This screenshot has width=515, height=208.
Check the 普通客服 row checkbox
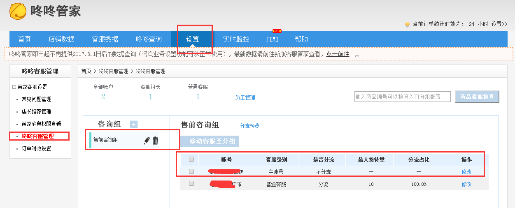pos(191,184)
